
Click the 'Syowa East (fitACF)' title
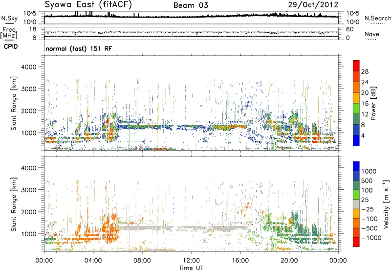click(x=88, y=4)
